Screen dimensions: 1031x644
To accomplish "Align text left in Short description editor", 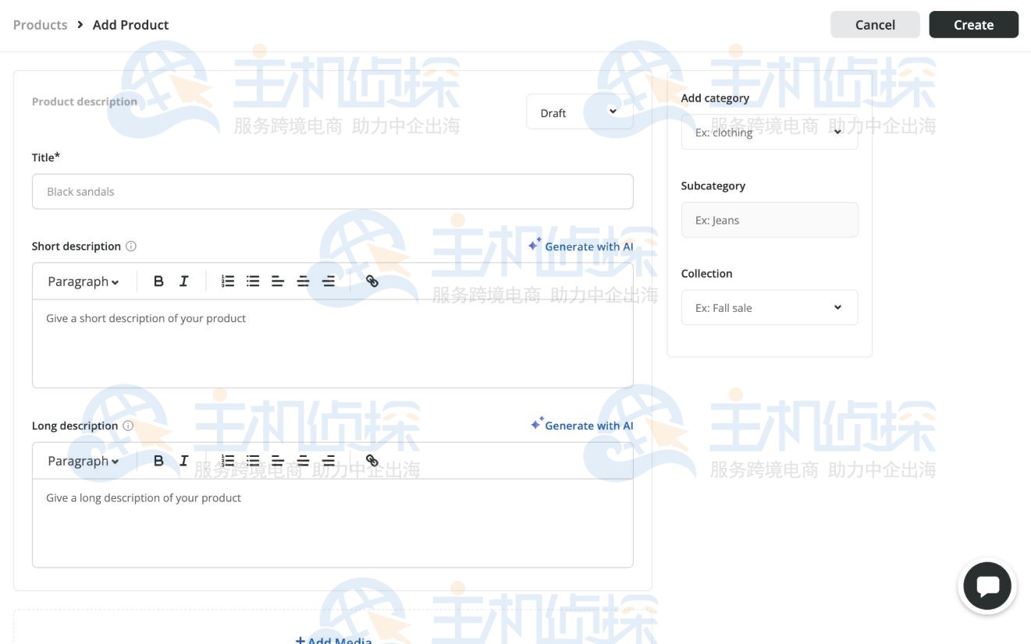I will 278,281.
